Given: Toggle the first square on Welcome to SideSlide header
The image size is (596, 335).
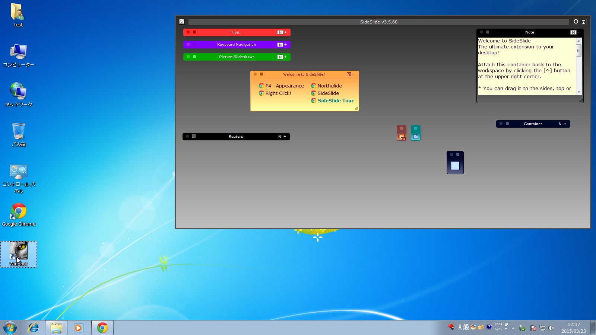Looking at the screenshot, I should click(x=255, y=74).
